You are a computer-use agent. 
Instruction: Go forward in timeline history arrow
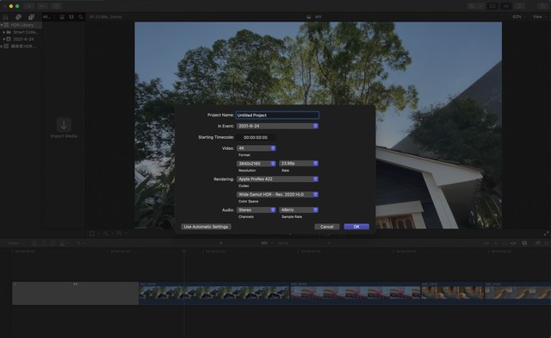(329, 243)
